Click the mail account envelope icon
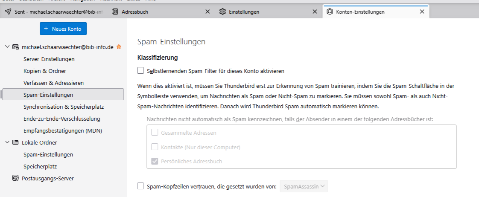 click(x=16, y=47)
